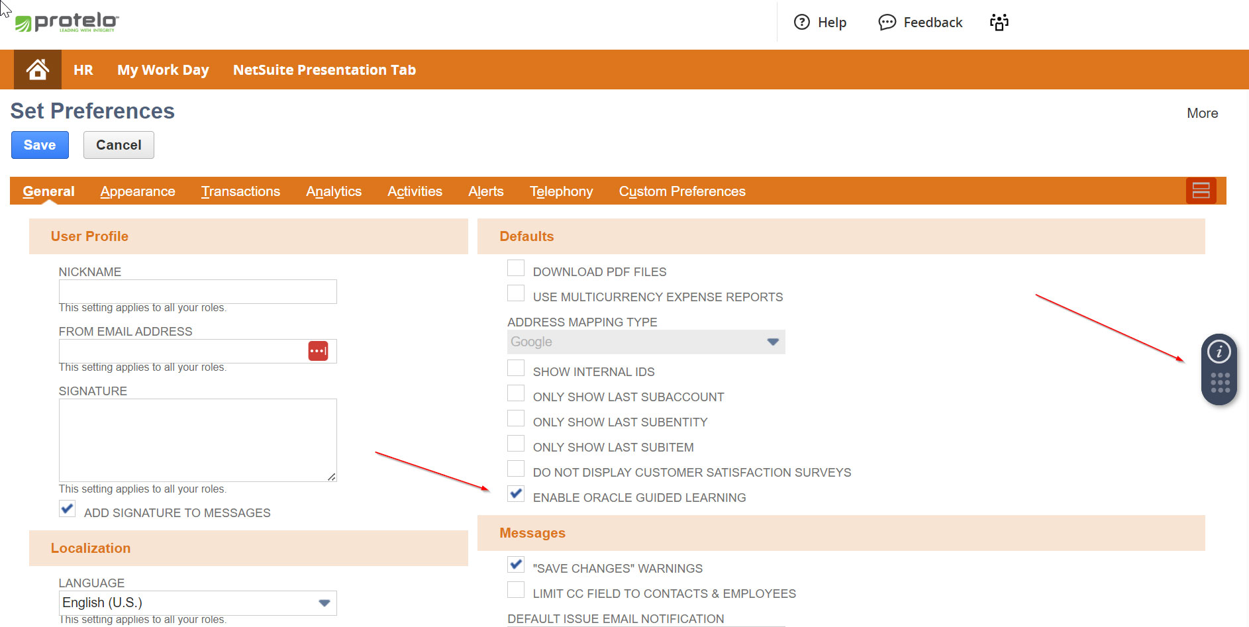Open the My Work Day menu

click(x=163, y=70)
